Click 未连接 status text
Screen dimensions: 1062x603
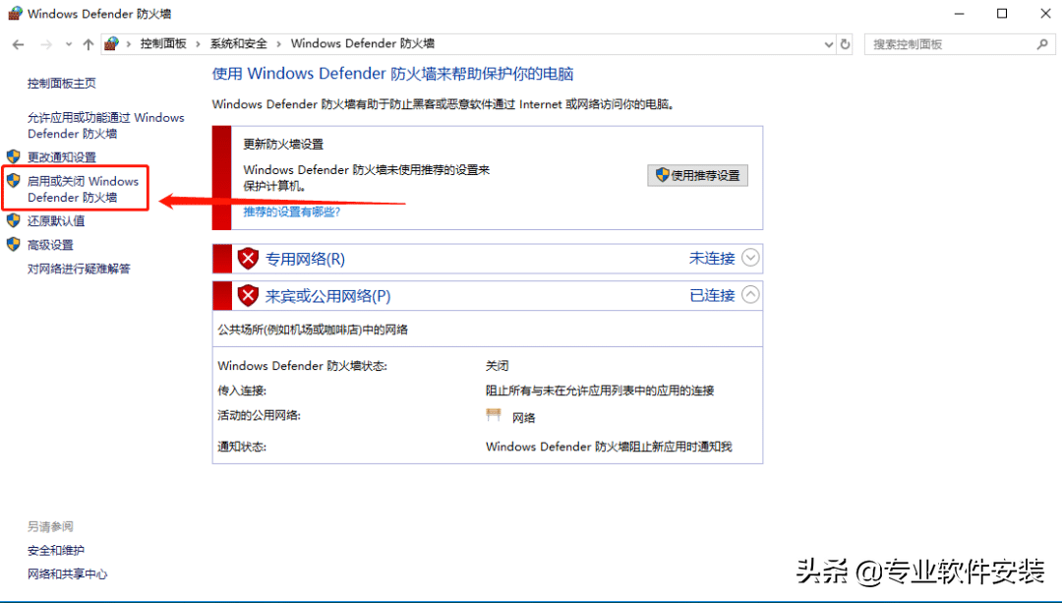[x=712, y=258]
